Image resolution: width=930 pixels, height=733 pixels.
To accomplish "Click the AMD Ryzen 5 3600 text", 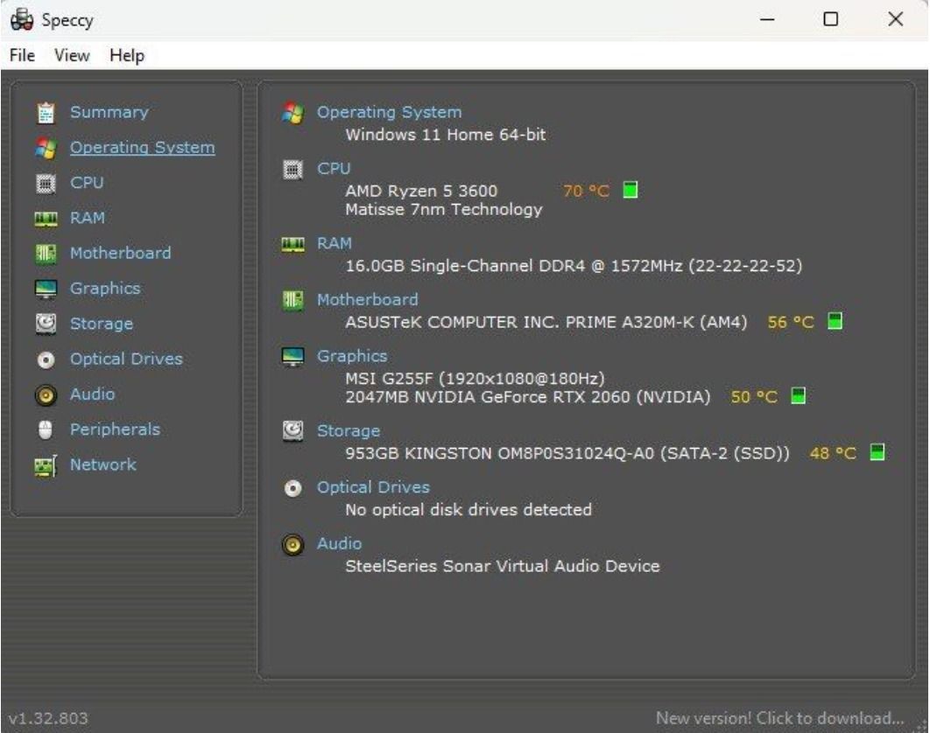I will pyautogui.click(x=421, y=191).
